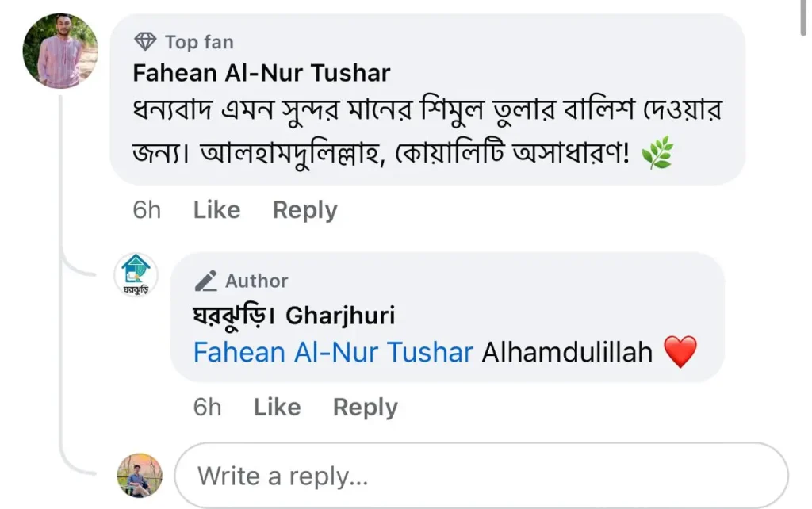Reply to the Gharjhuri Alhamdulillah comment
Viewport: 812px width, 509px height.
point(365,407)
